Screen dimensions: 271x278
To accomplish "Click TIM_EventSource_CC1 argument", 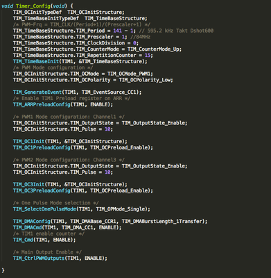I will click(x=109, y=92).
